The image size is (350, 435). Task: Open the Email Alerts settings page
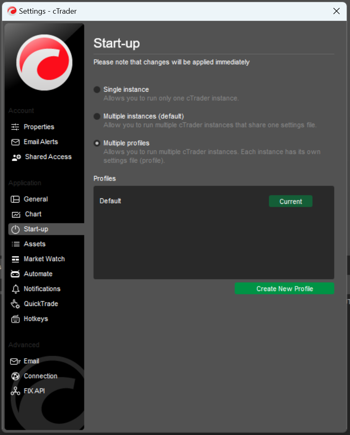(x=41, y=142)
